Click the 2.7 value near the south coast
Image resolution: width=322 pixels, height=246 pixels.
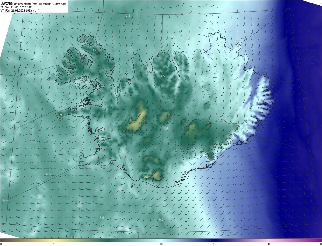(x=146, y=177)
